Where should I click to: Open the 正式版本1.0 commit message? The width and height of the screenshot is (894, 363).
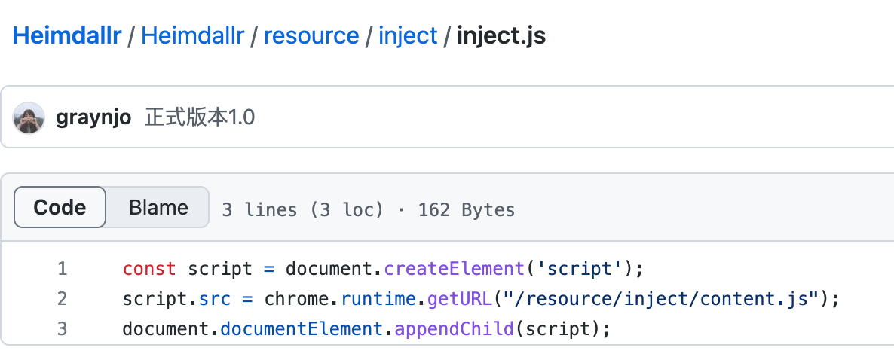pos(200,118)
